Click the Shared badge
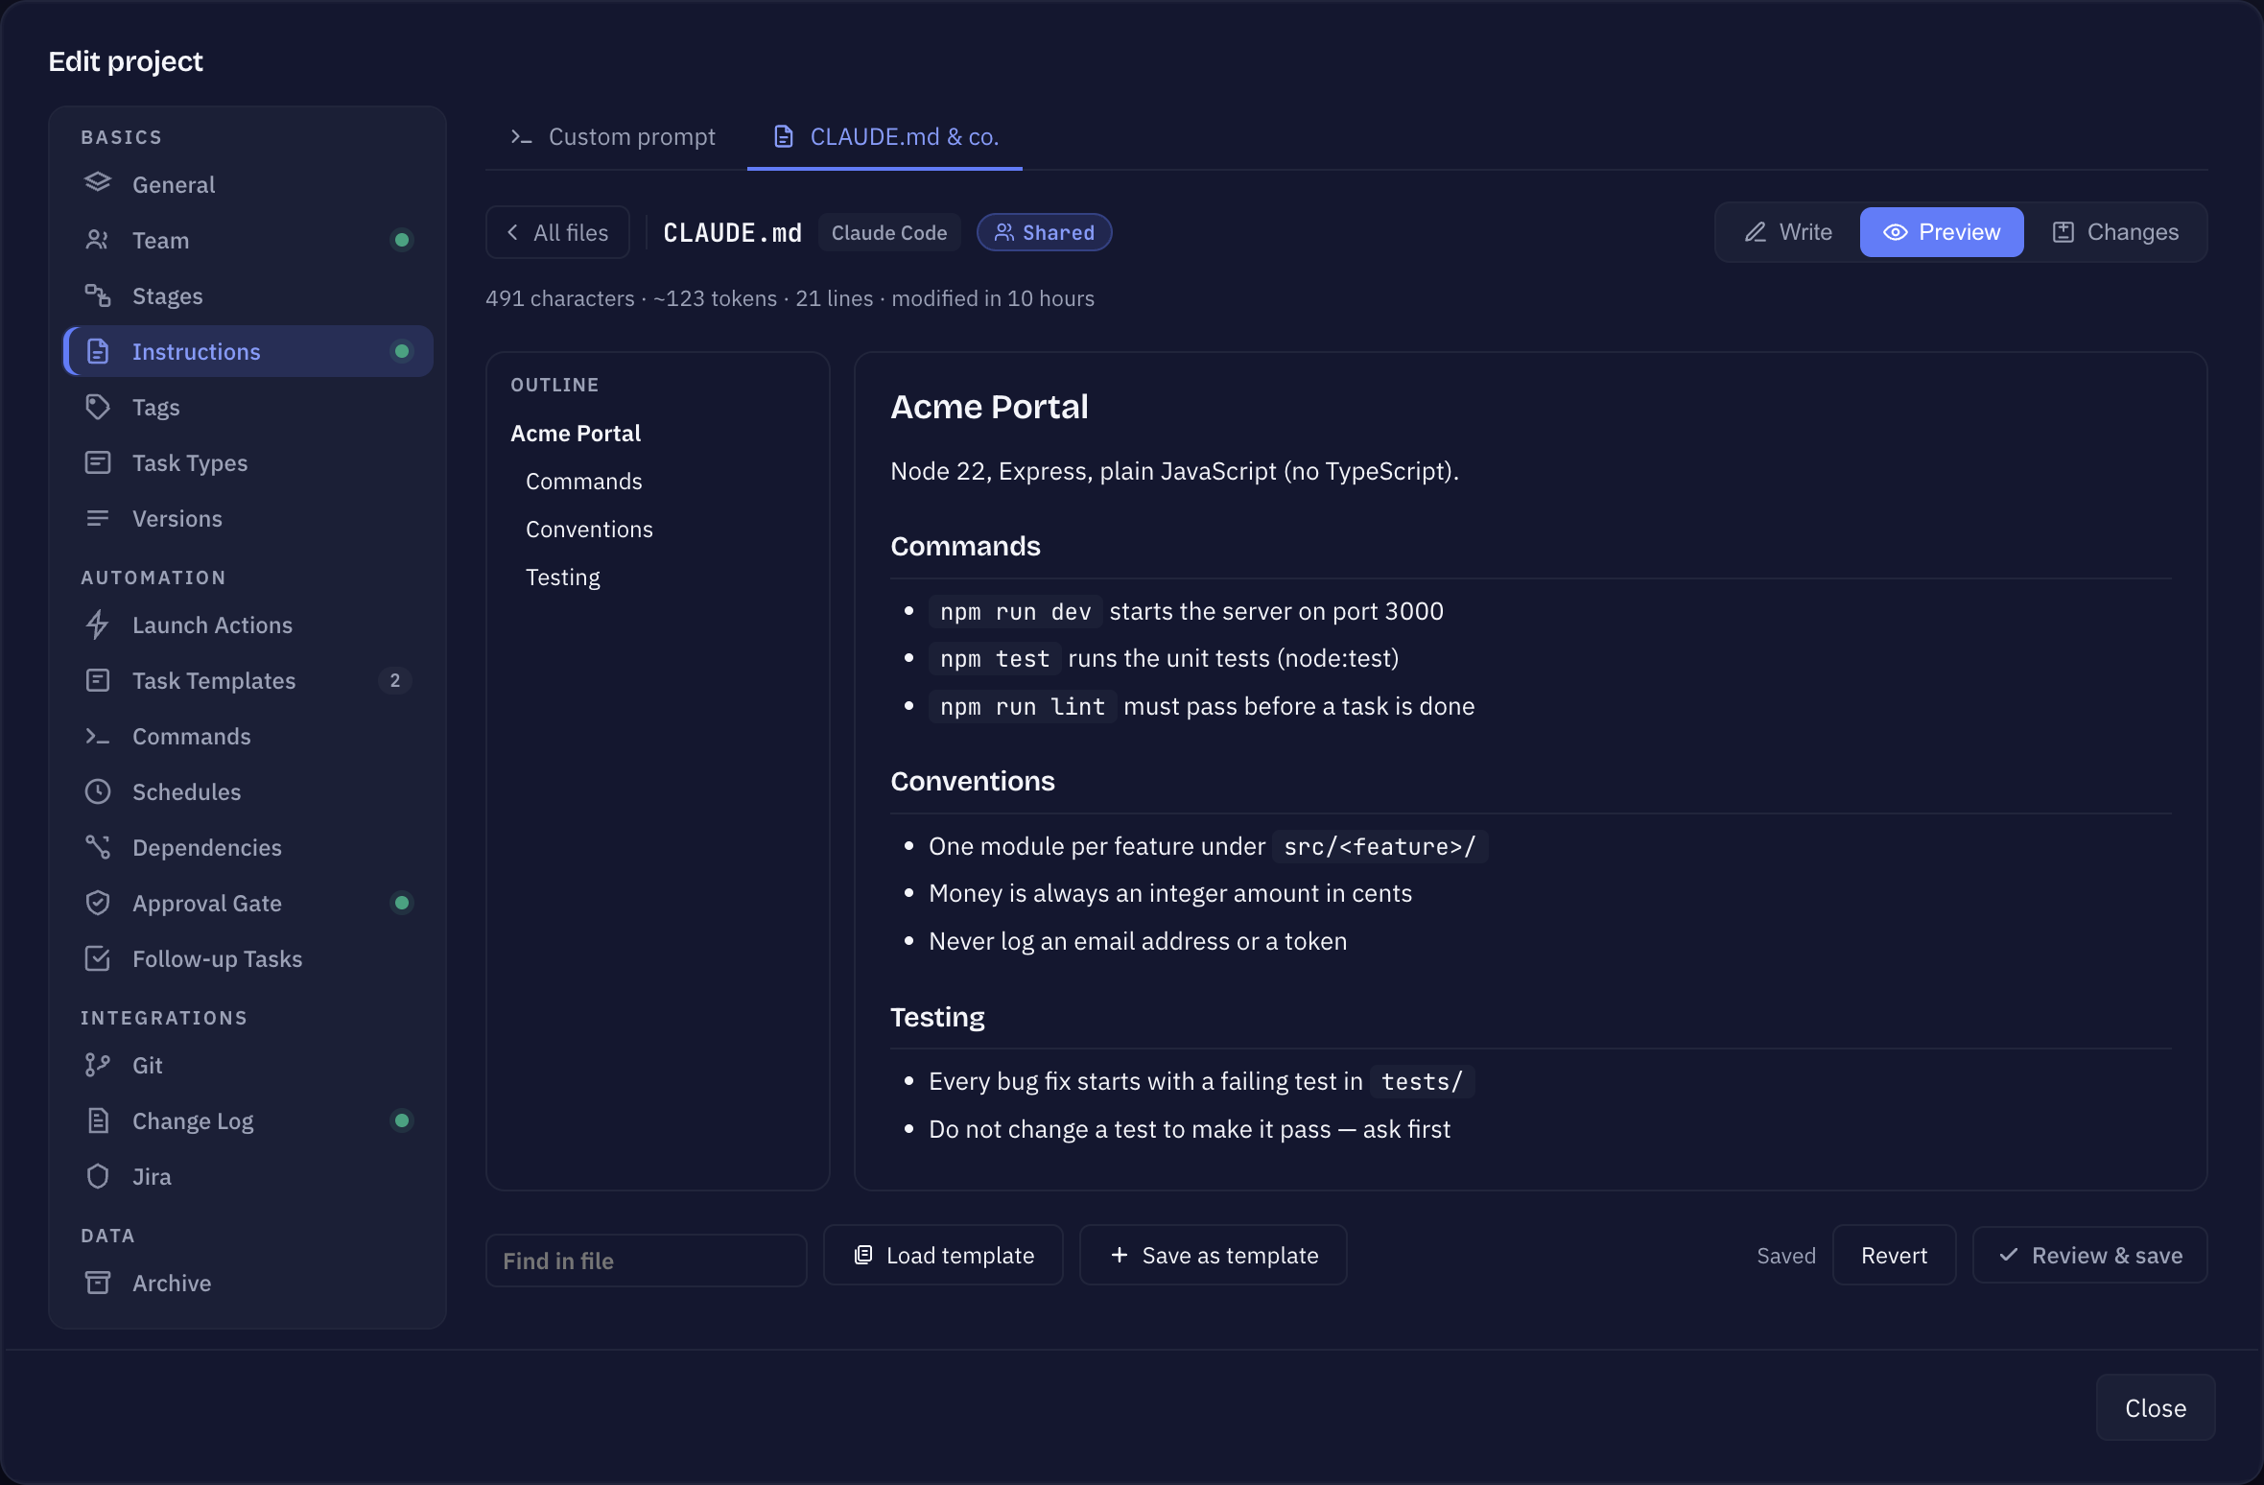Image resolution: width=2264 pixels, height=1485 pixels. (1045, 232)
